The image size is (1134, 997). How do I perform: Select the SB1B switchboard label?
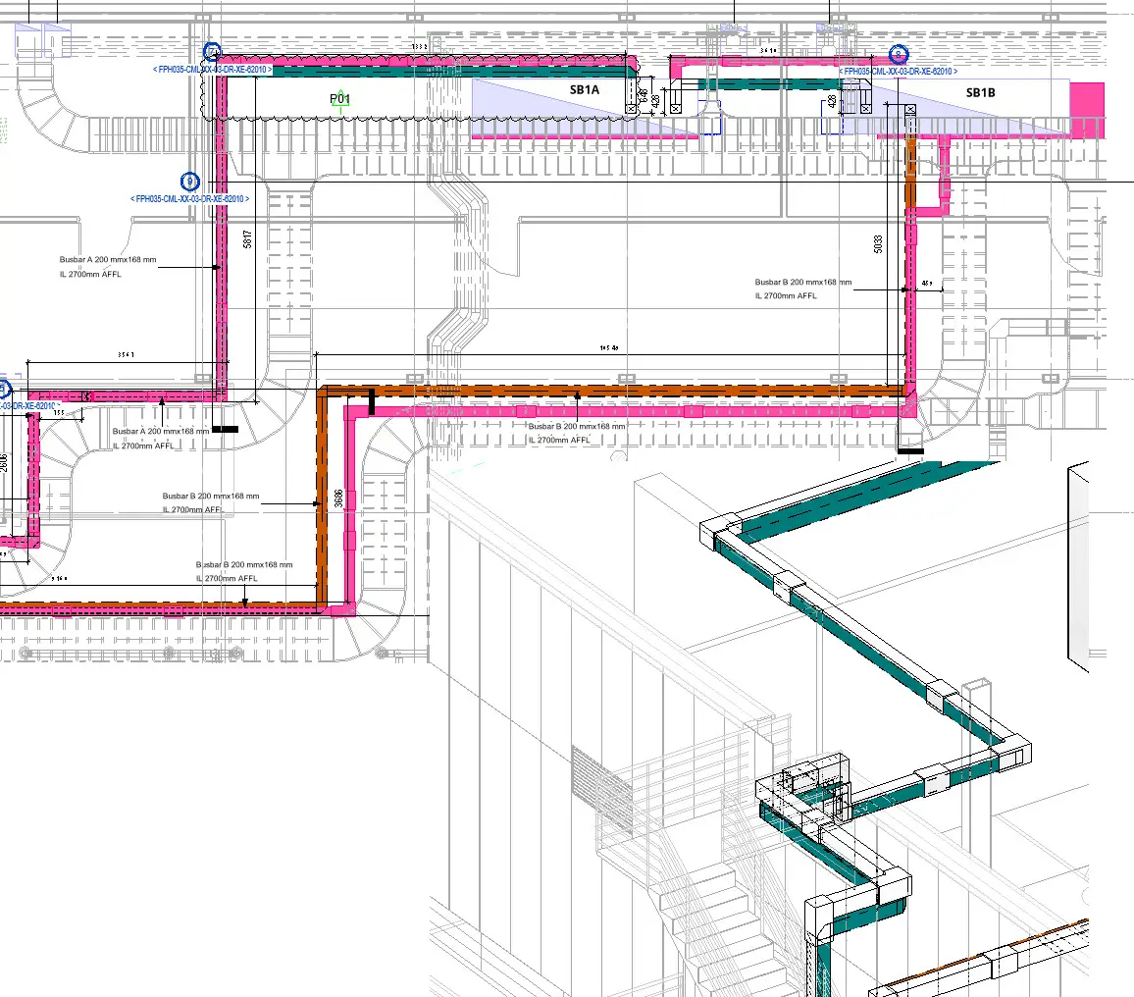click(x=980, y=93)
